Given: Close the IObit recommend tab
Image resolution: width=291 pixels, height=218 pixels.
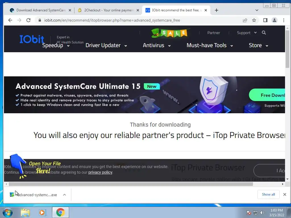Looking at the screenshot, I should click(206, 10).
